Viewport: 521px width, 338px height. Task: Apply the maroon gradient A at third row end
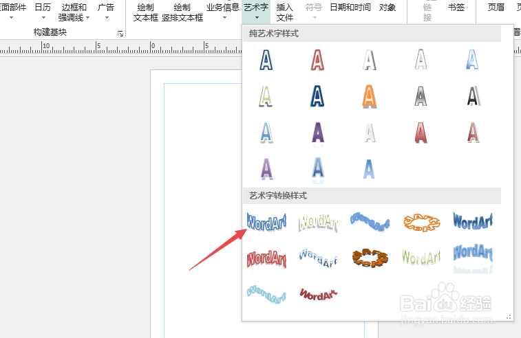click(473, 133)
